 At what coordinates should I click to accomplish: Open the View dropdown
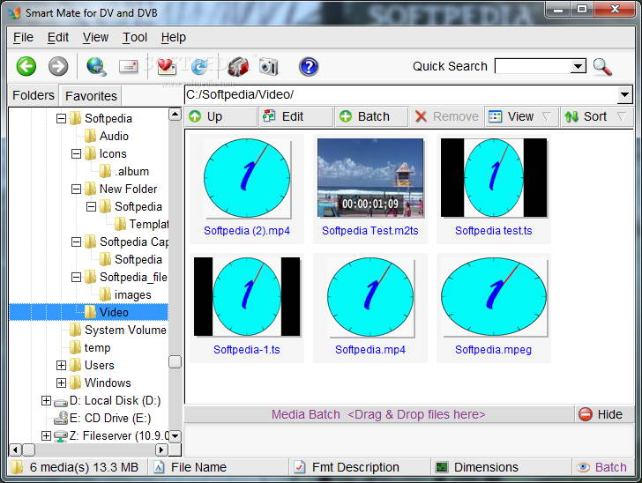(522, 116)
